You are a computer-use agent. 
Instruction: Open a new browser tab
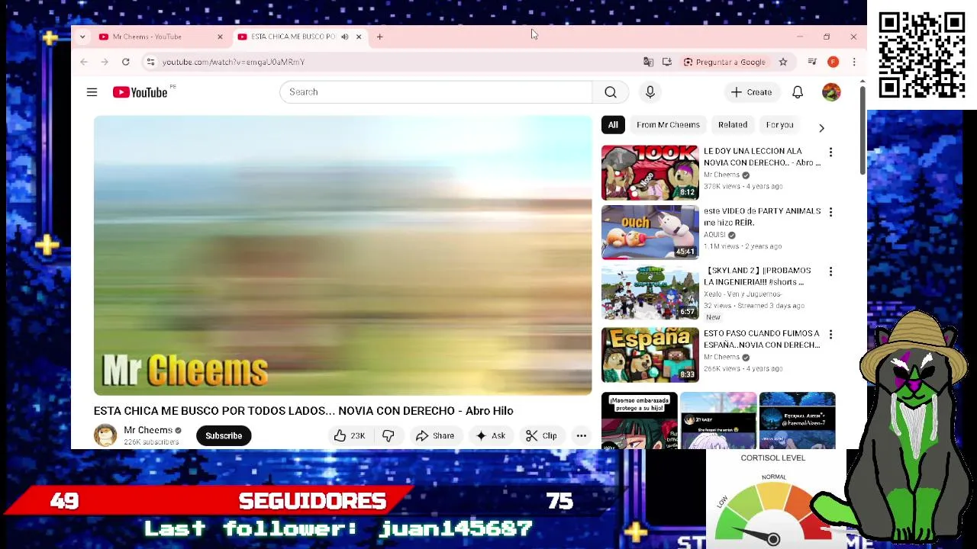click(x=379, y=37)
